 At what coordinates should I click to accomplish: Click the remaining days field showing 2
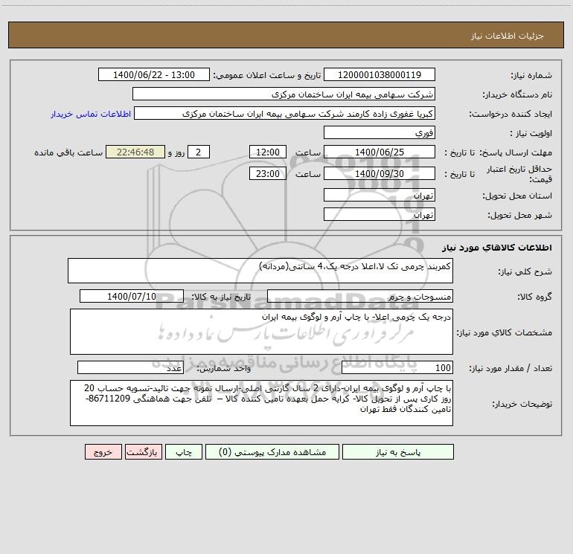199,152
